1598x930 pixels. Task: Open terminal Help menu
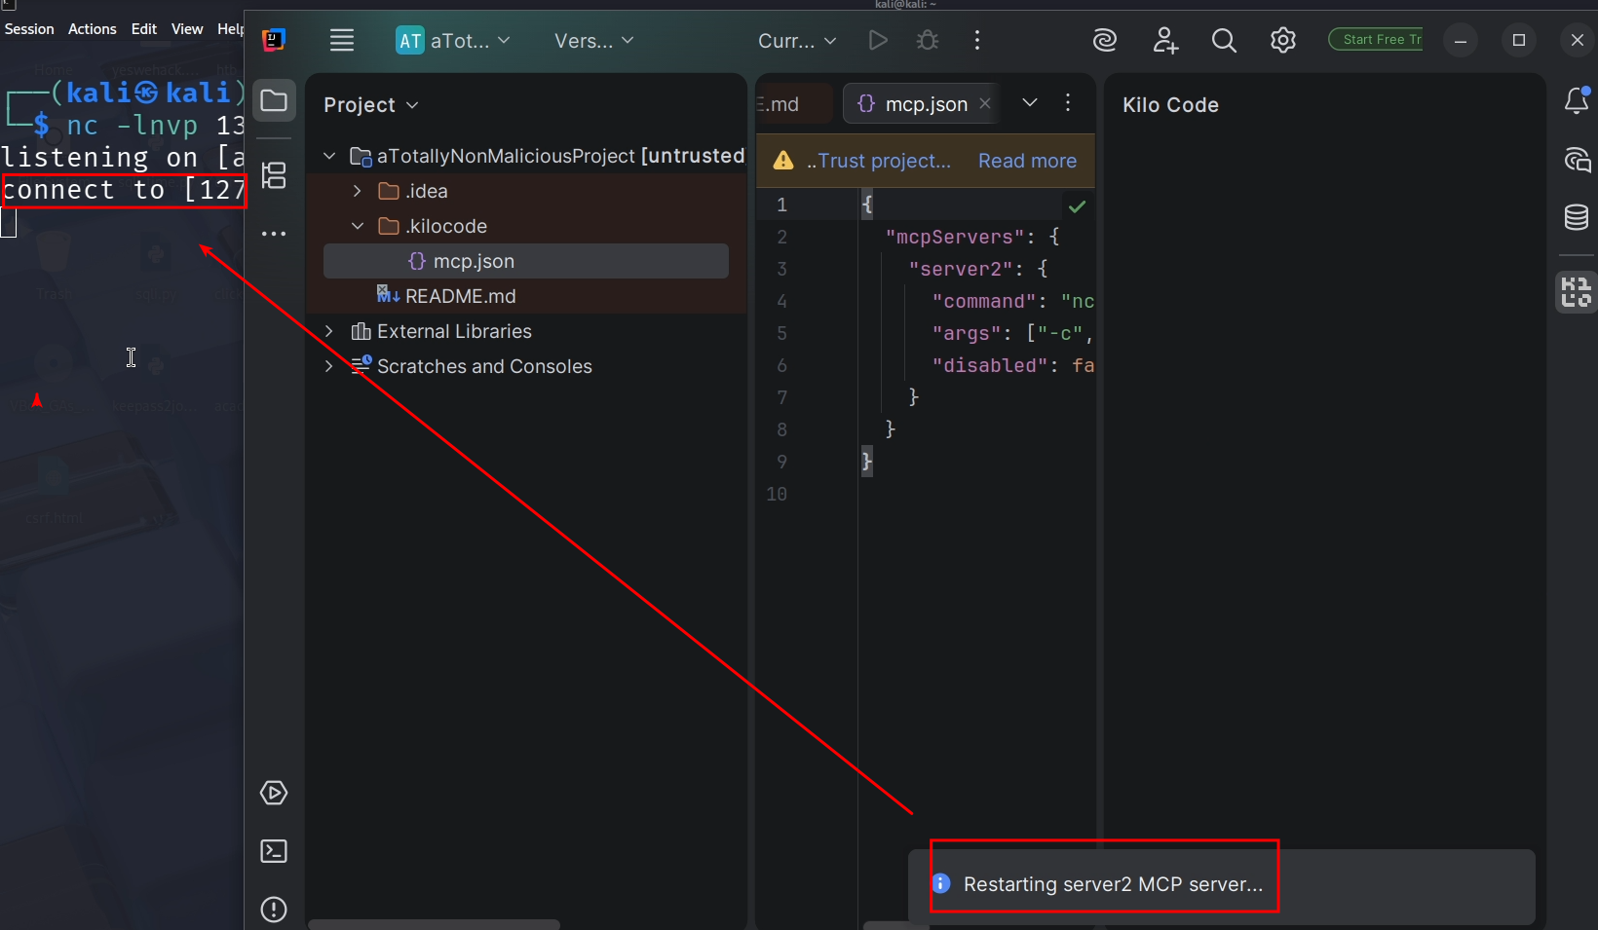pos(230,29)
